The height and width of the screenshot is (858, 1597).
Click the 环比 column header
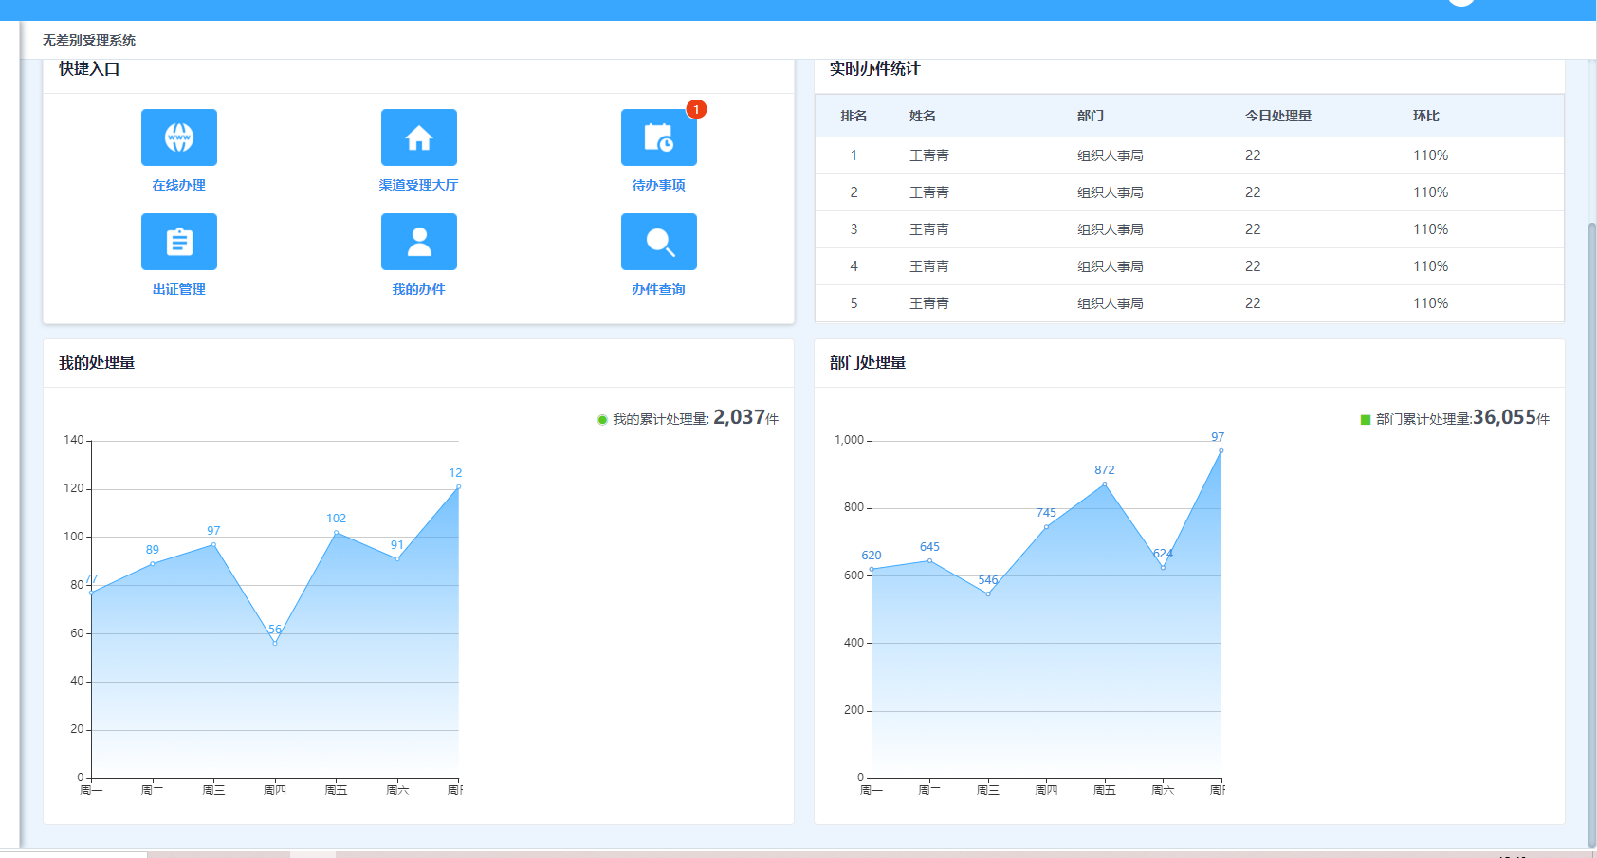tap(1426, 116)
